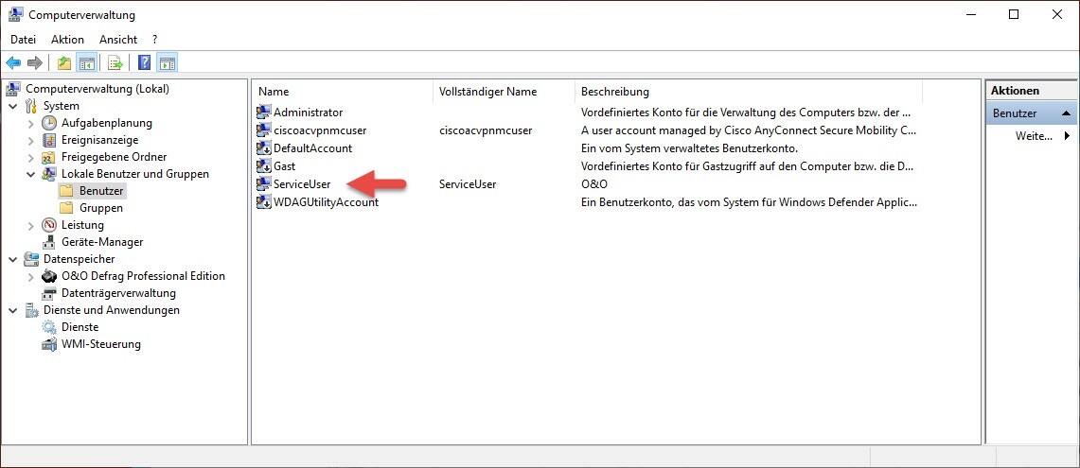Image resolution: width=1080 pixels, height=468 pixels.
Task: Select the Administrator user account icon
Action: (264, 113)
